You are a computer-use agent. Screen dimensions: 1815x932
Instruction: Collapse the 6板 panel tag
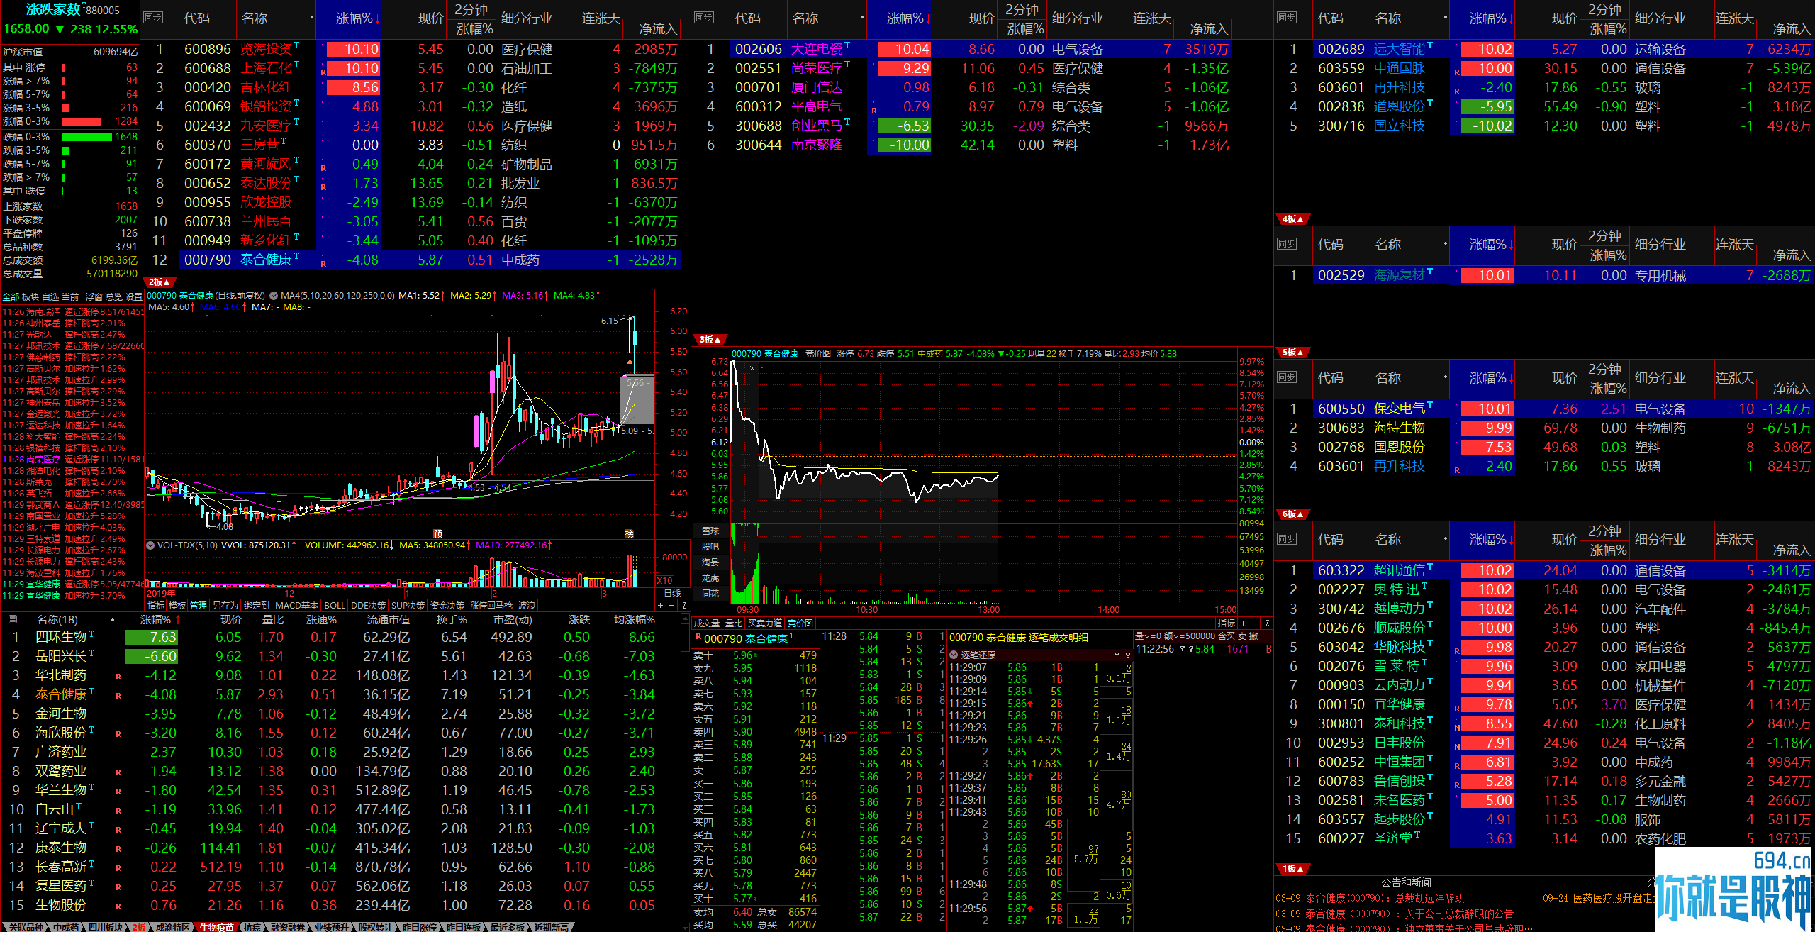click(1292, 514)
